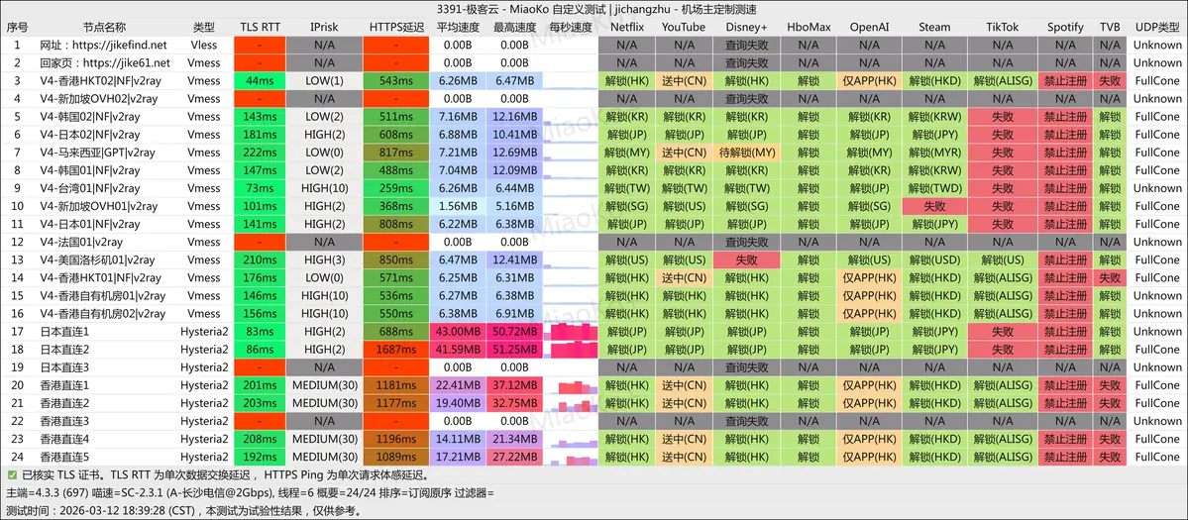Select node V4-新加坡OVH02|v2ray

[x=98, y=98]
